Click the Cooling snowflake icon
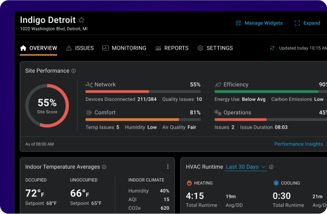 pyautogui.click(x=276, y=183)
